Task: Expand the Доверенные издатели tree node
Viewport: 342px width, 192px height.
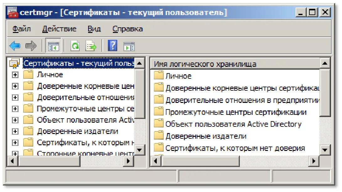Action: point(15,131)
